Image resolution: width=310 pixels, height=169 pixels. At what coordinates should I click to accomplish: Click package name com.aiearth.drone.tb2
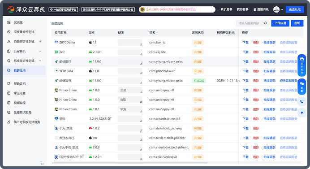pos(165,119)
